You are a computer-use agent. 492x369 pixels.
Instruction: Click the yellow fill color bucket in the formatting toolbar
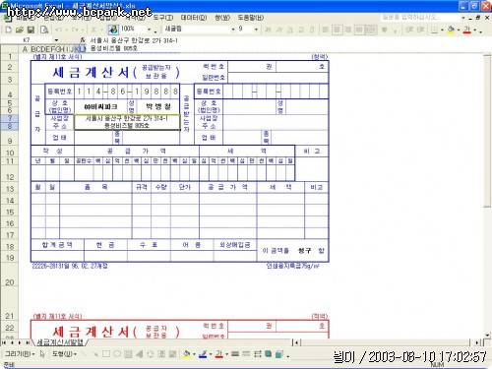coord(451,30)
